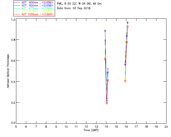Click the red square marker near 0.41 after 14 GMT

(108, 80)
